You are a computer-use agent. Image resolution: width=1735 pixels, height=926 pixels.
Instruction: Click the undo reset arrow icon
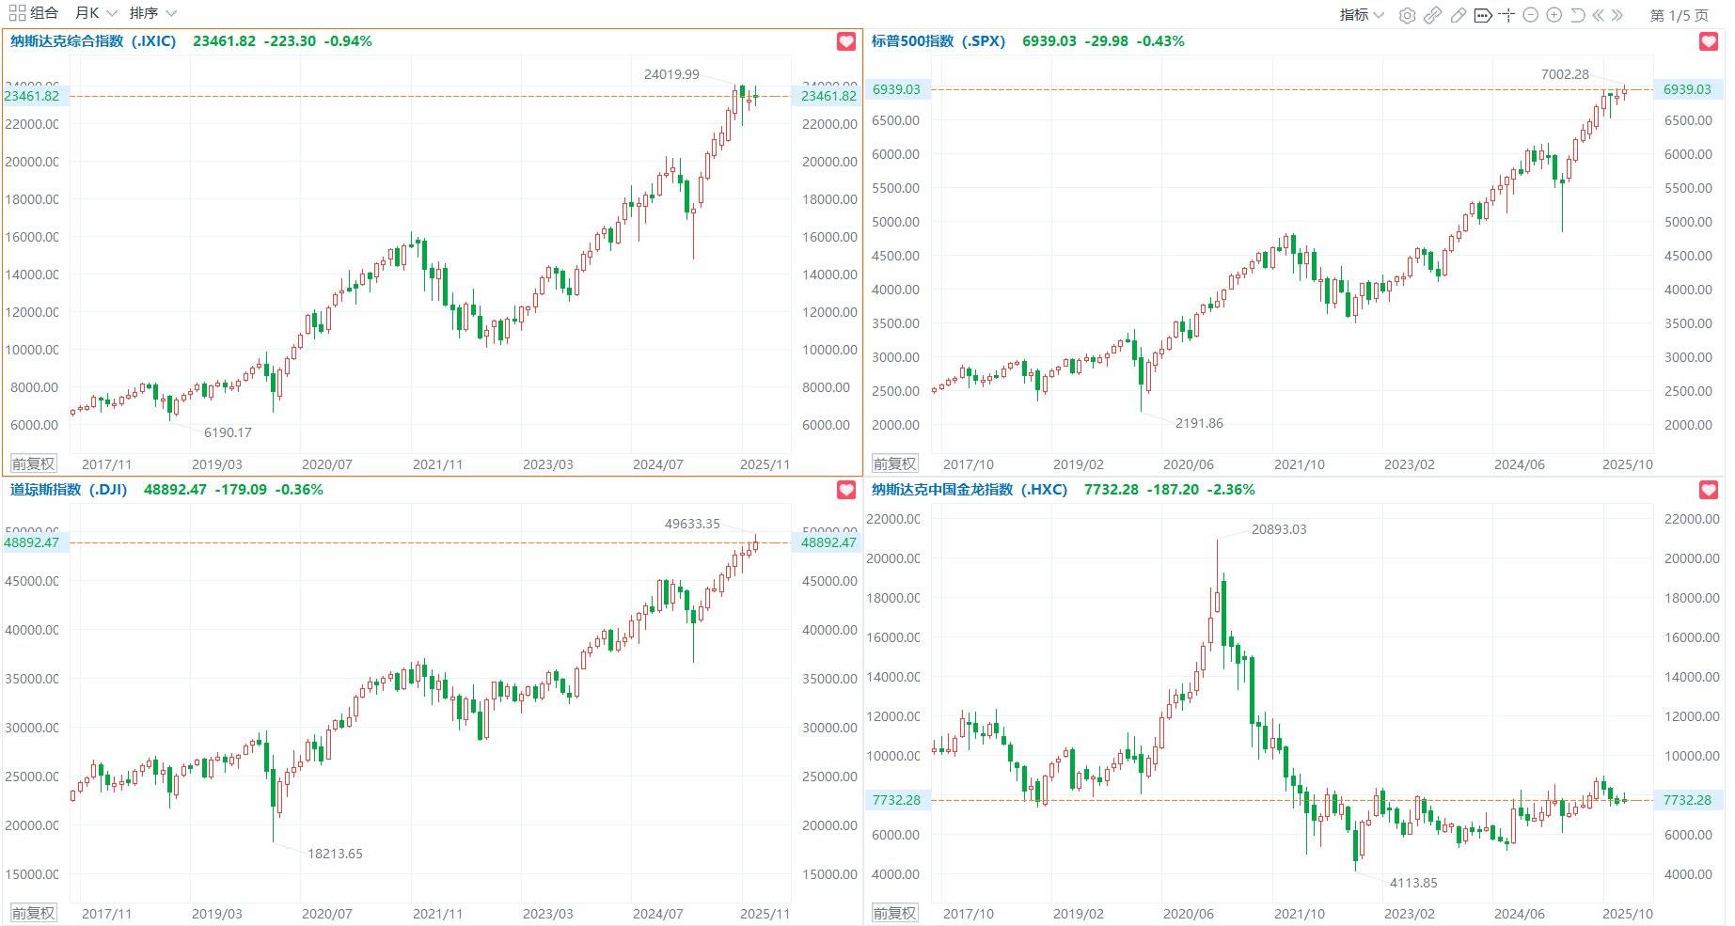tap(1577, 15)
